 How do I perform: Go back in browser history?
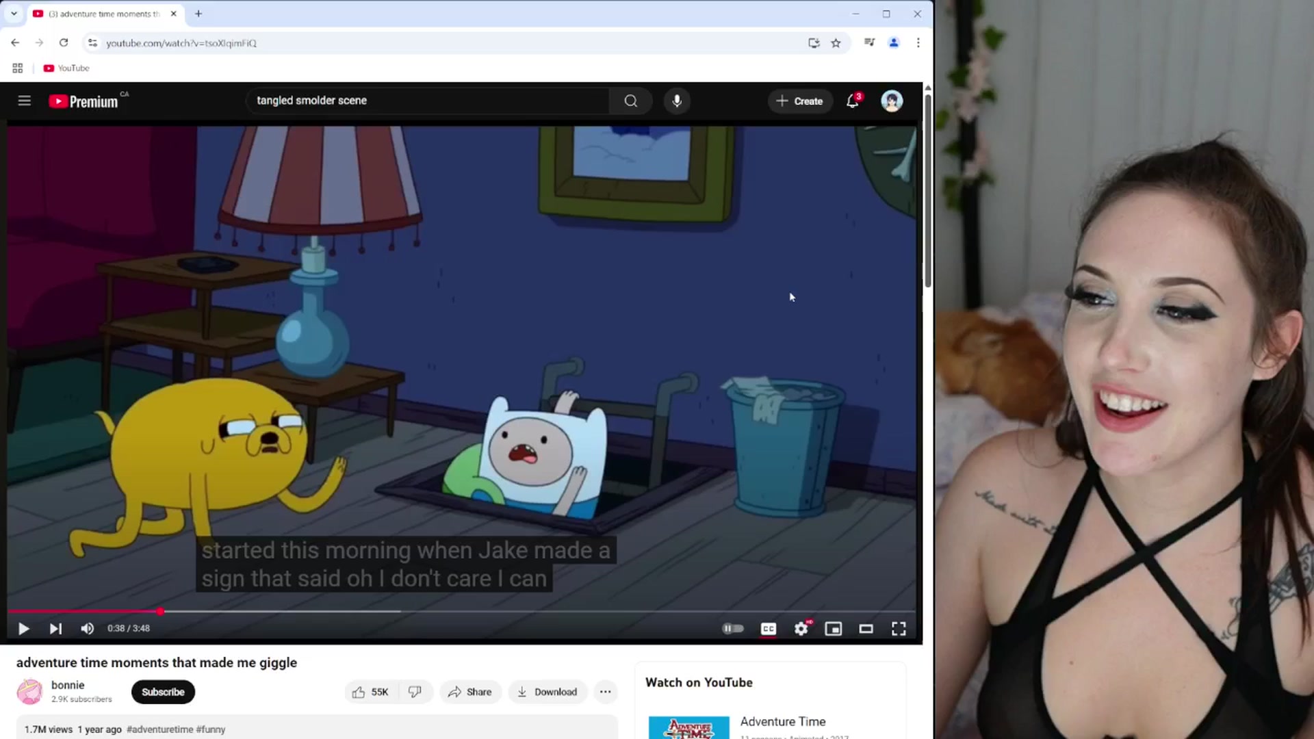pyautogui.click(x=15, y=42)
